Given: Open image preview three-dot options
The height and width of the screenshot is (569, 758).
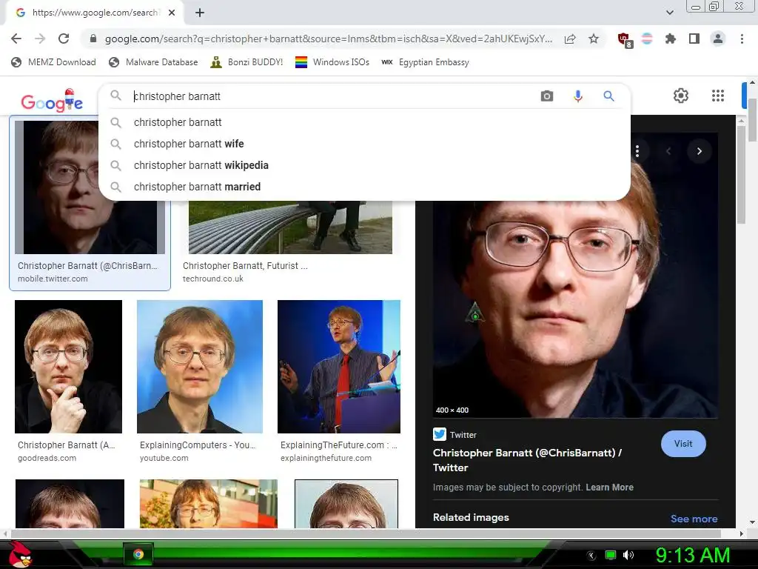Looking at the screenshot, I should (x=637, y=151).
